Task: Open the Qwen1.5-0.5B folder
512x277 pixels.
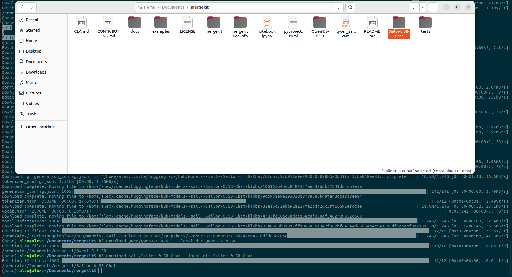Action: tap(319, 23)
